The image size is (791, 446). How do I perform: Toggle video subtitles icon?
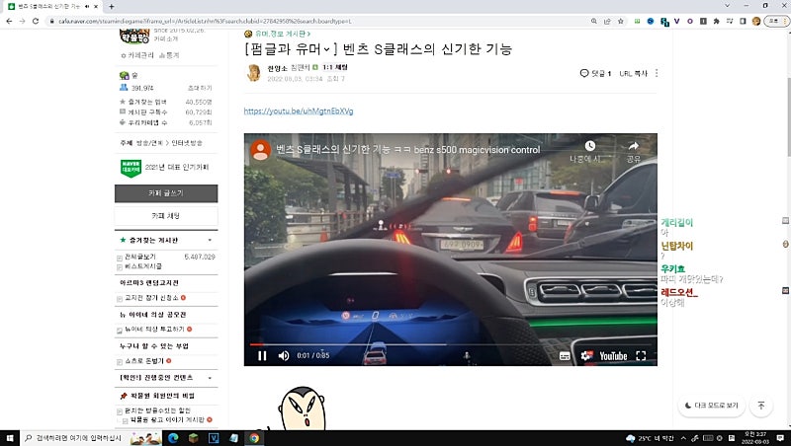pos(565,356)
